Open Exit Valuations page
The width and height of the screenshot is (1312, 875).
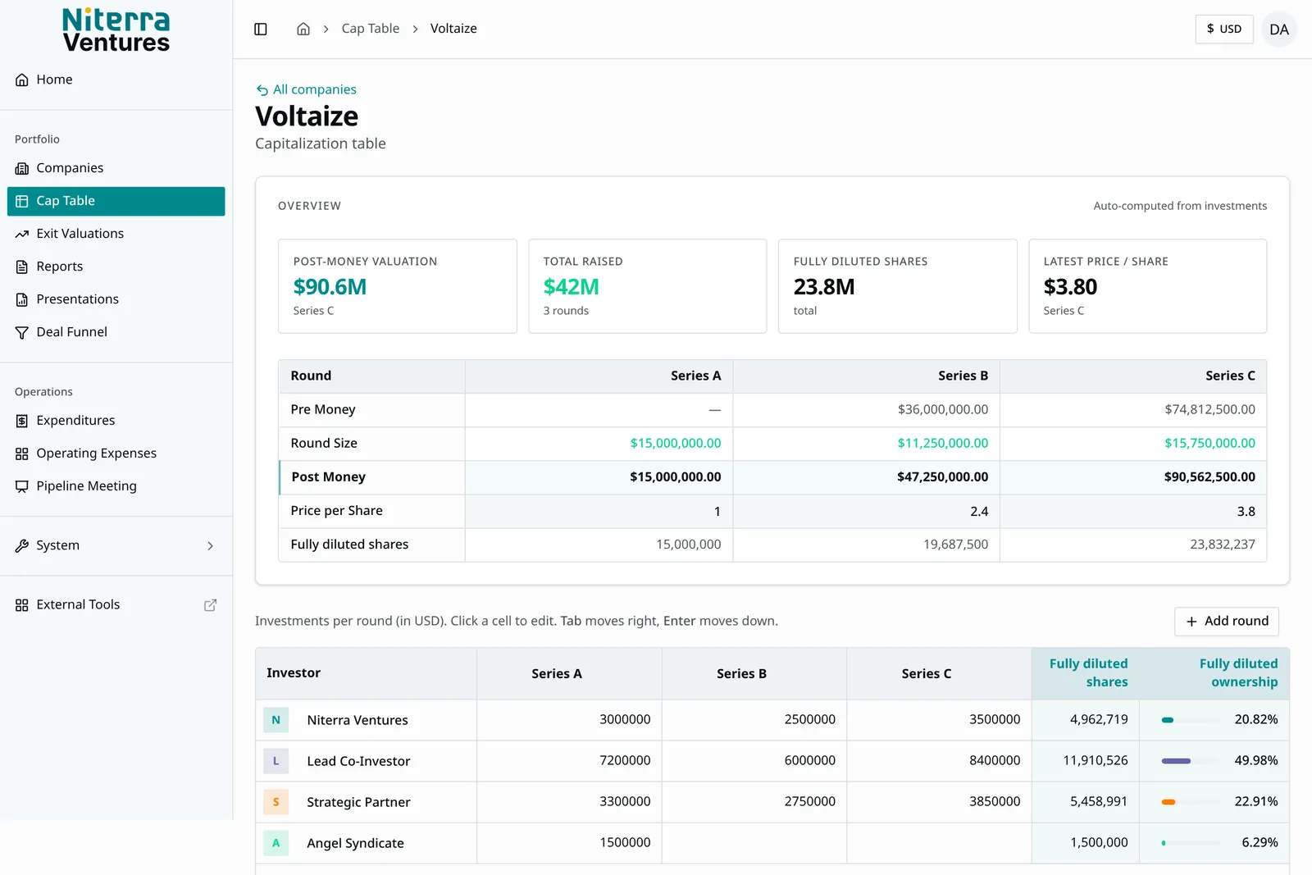pyautogui.click(x=116, y=234)
